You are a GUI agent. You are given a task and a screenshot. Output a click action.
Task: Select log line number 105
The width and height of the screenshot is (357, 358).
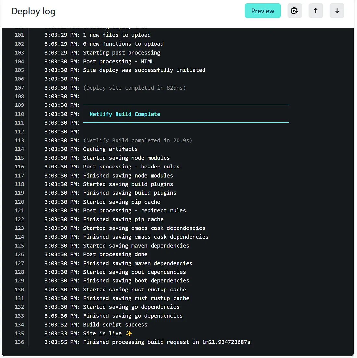(19, 70)
